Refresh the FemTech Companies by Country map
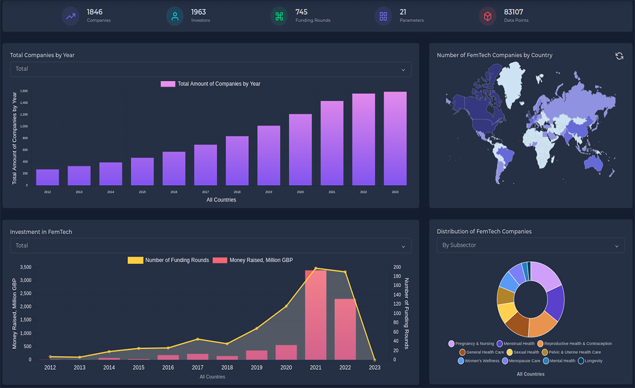This screenshot has width=635, height=388. (619, 56)
